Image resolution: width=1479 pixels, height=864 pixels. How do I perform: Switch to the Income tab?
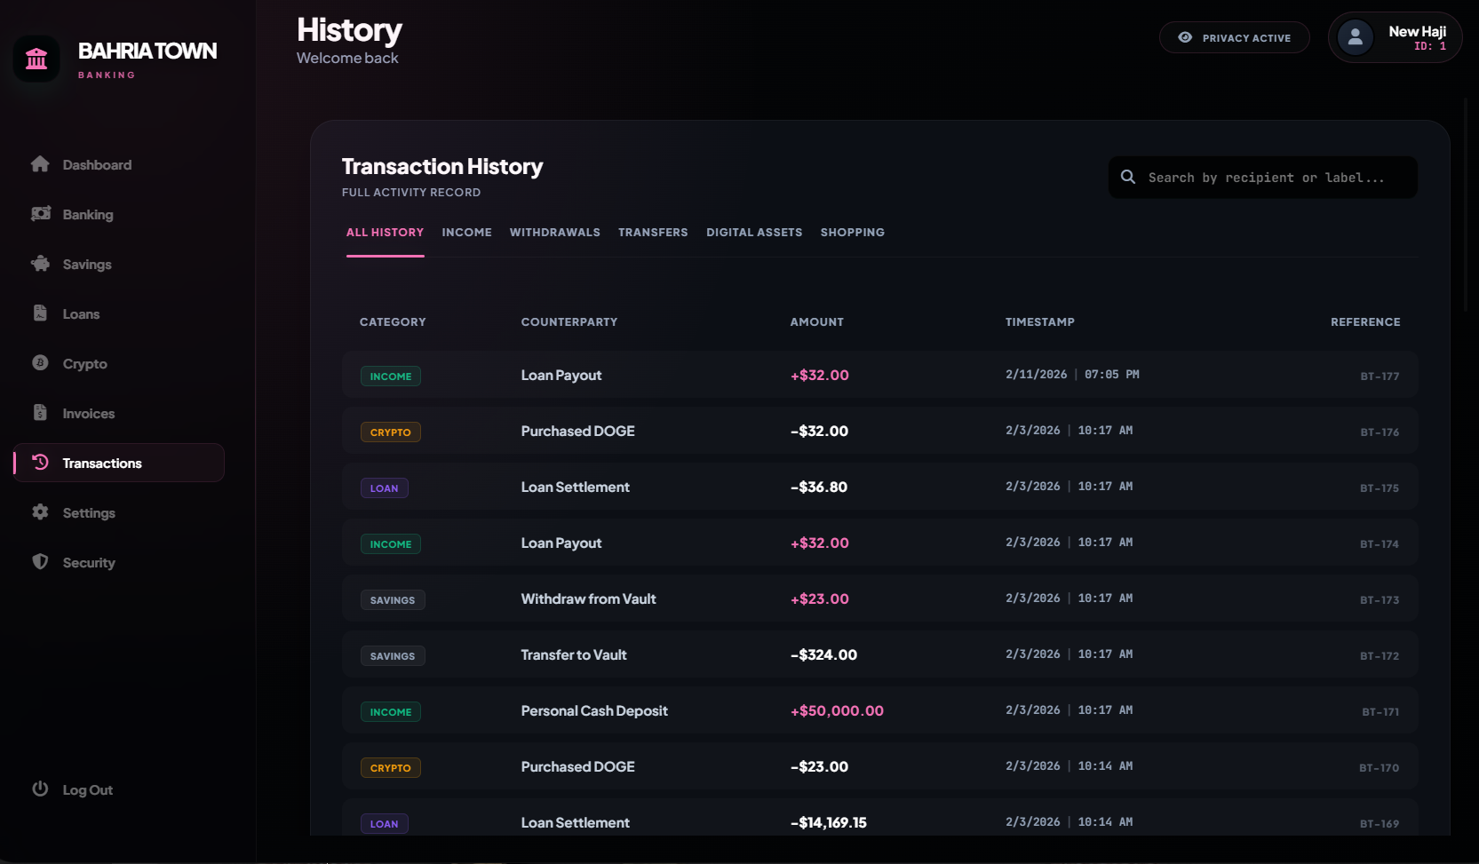pos(466,233)
